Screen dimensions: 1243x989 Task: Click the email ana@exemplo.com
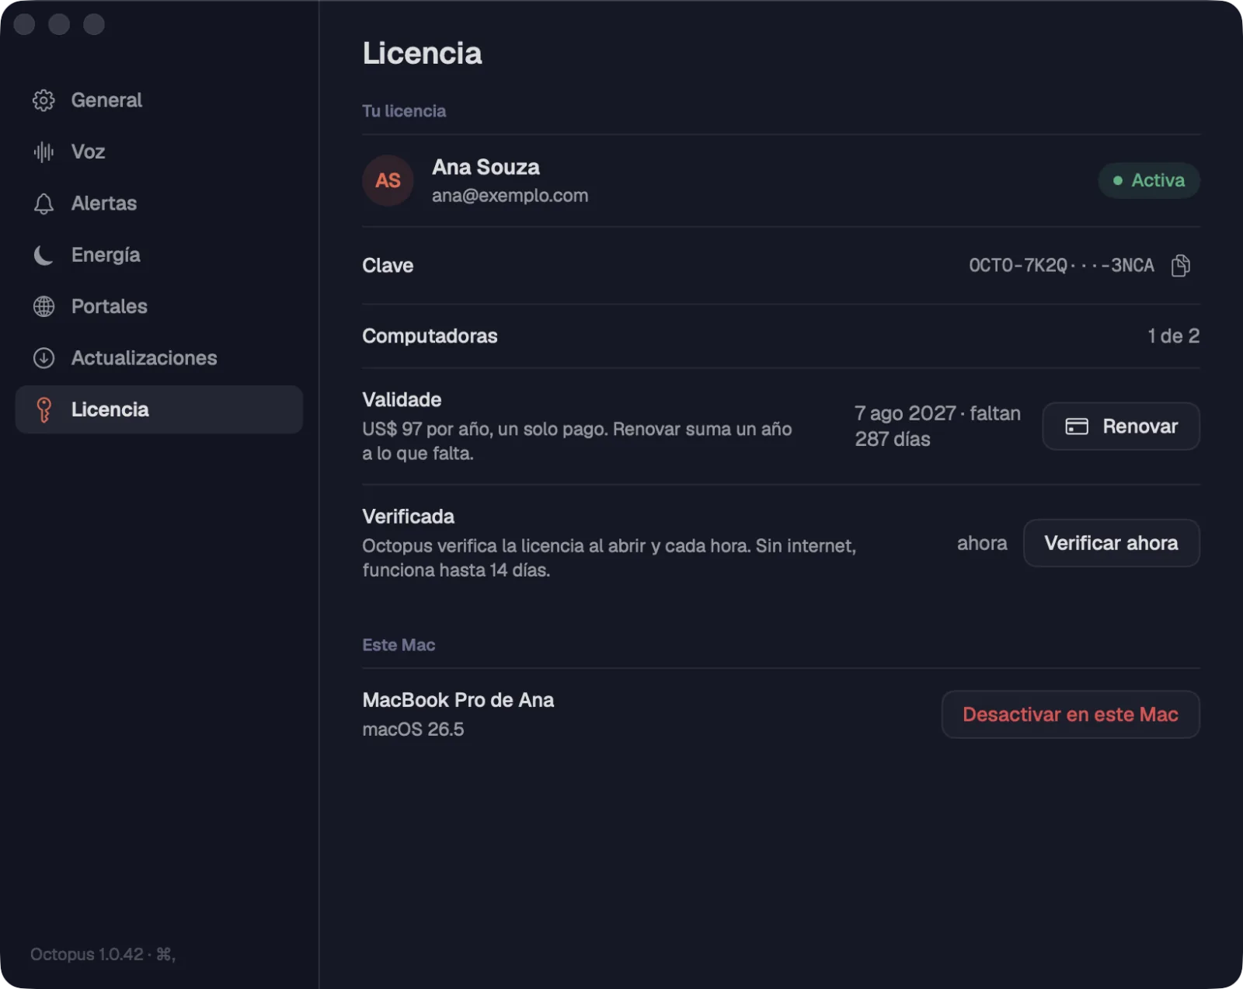point(510,196)
